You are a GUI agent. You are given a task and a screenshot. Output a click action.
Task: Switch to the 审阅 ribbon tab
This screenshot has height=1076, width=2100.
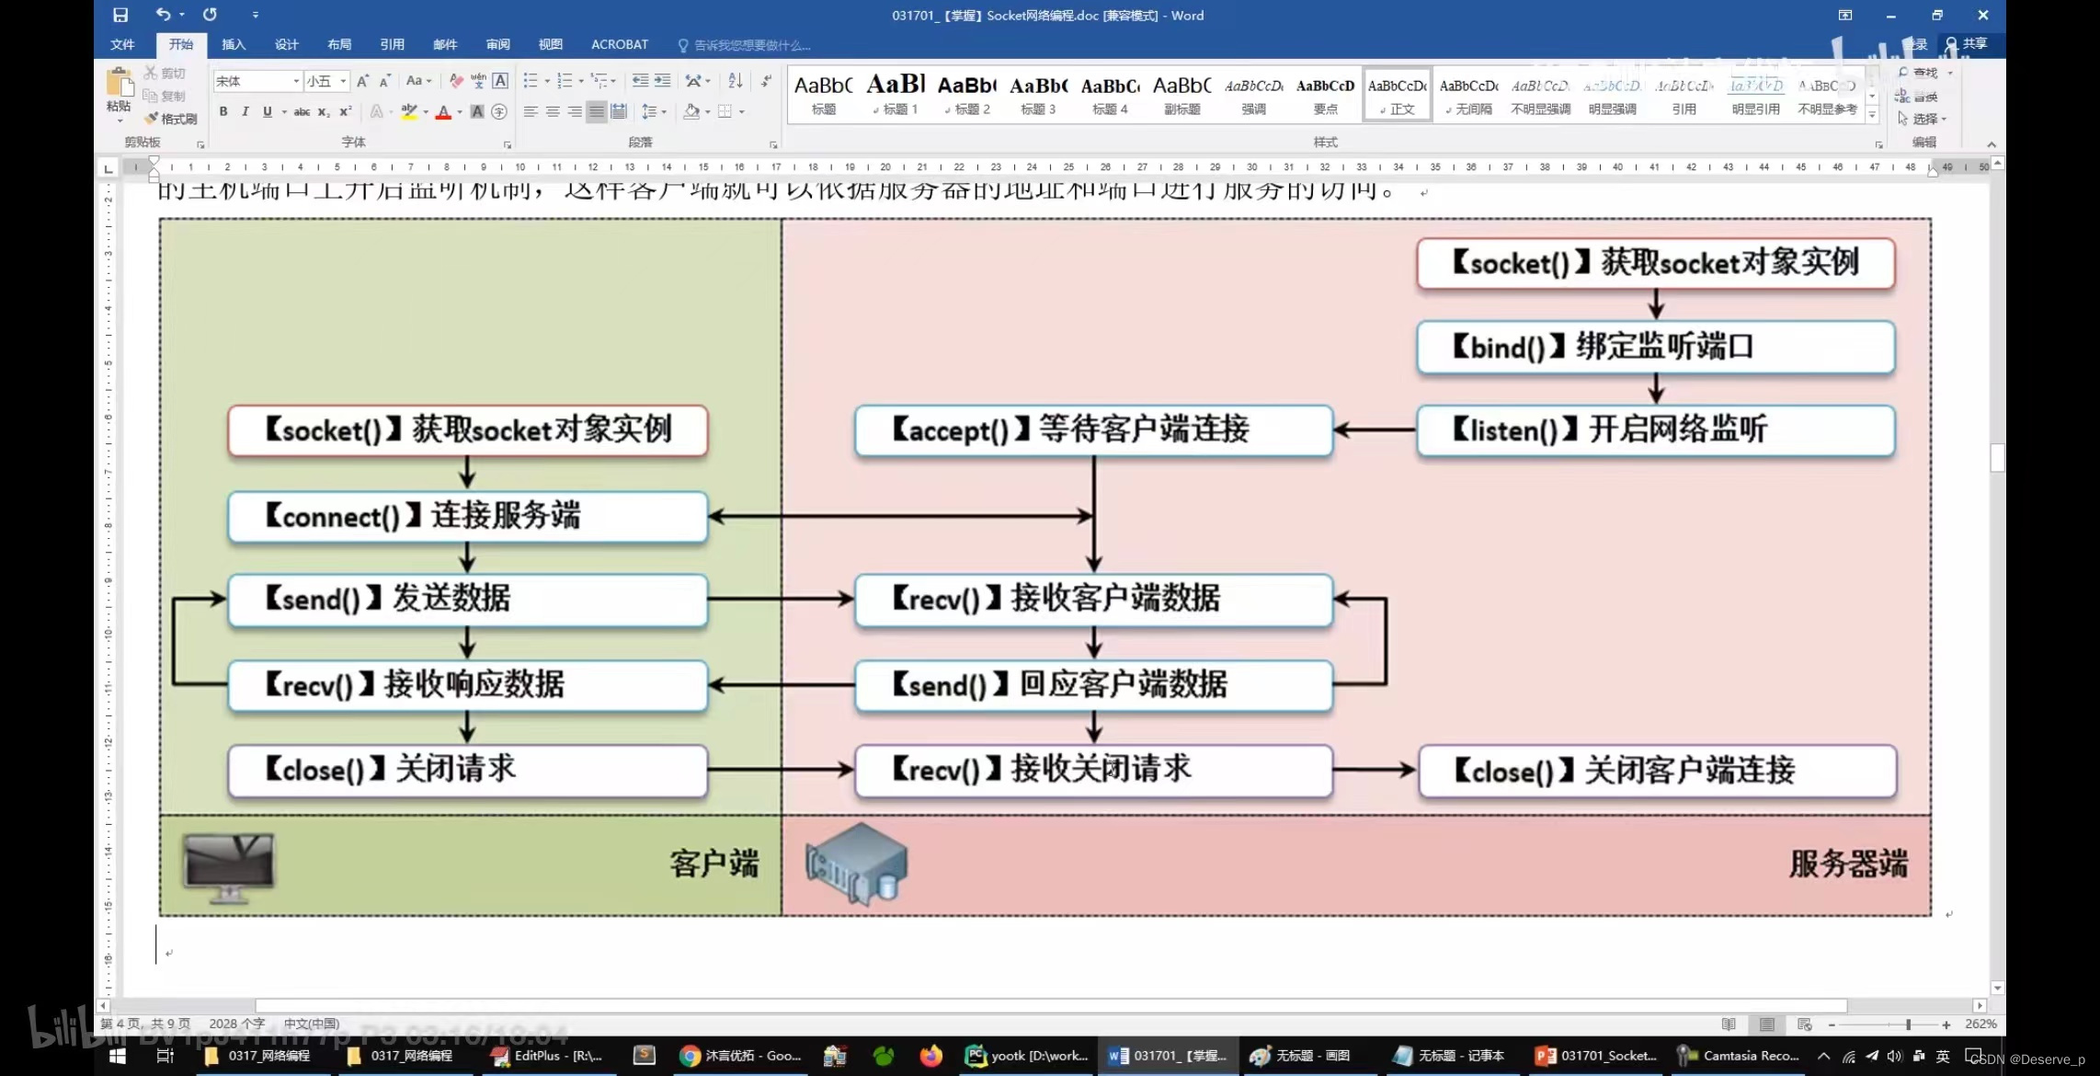497,44
